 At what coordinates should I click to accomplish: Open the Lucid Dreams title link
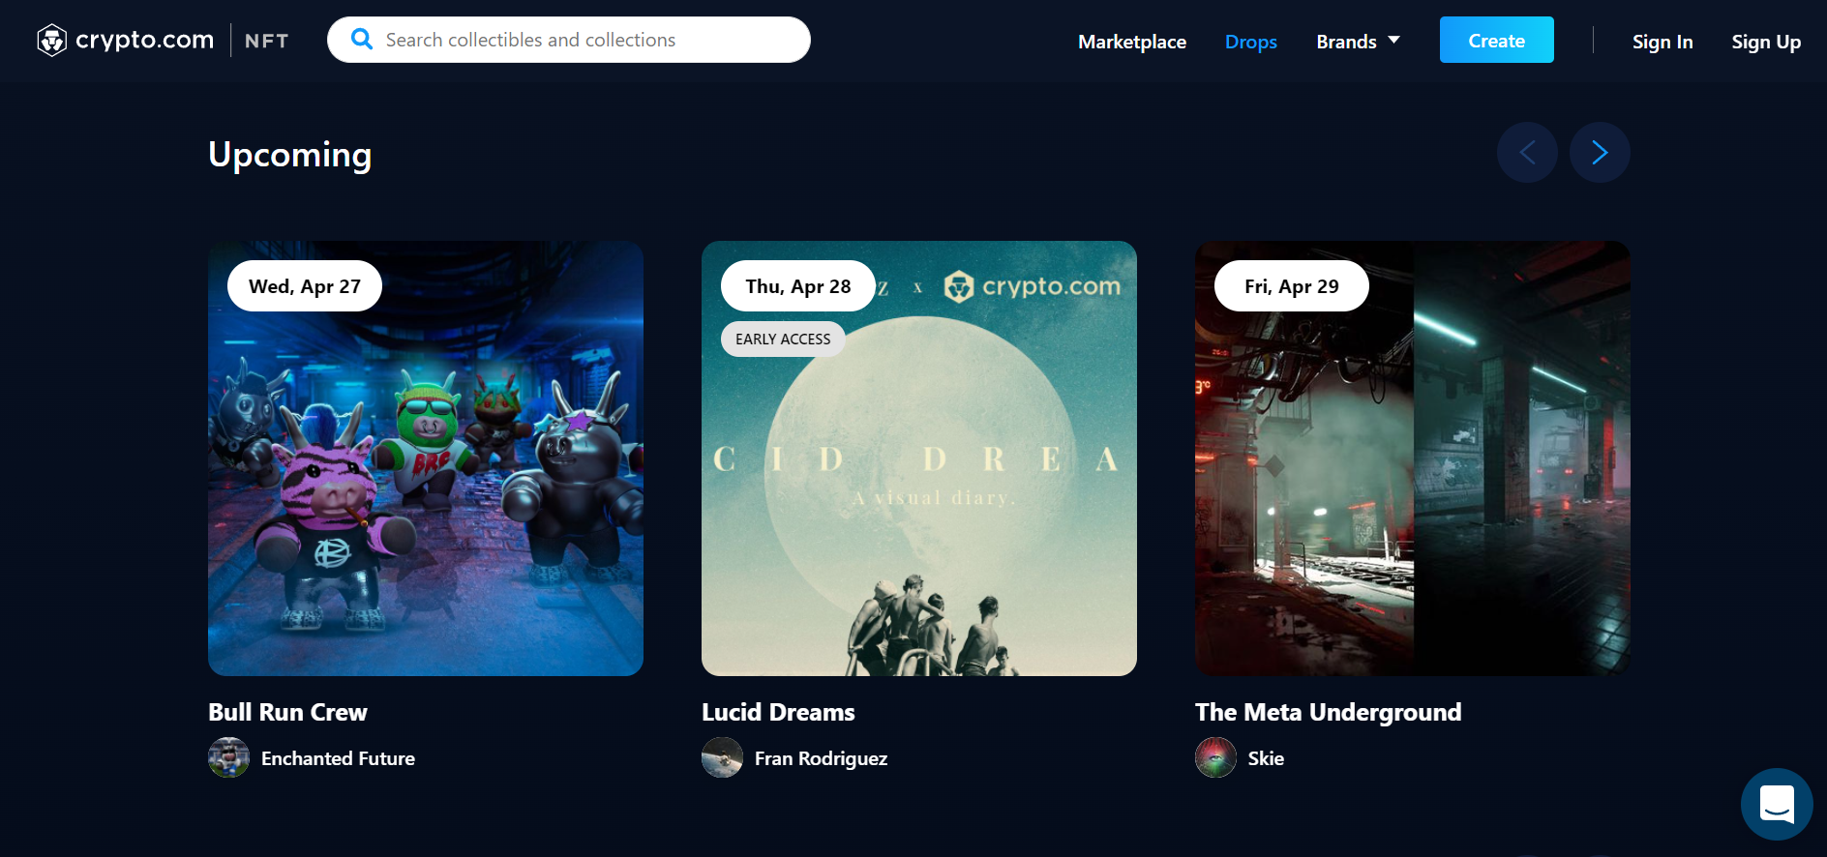pos(778,712)
